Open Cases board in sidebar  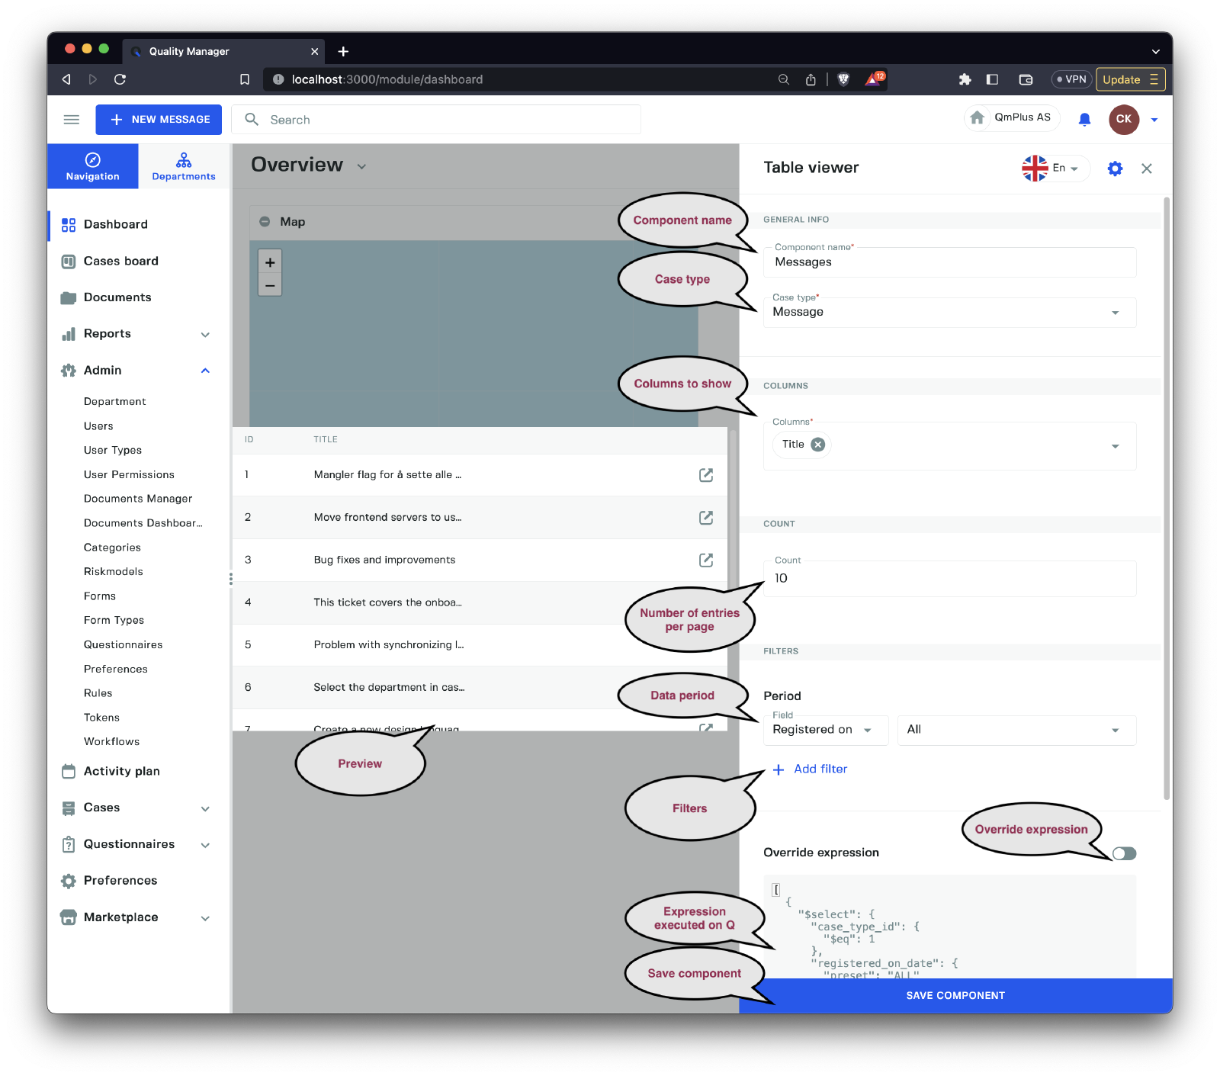pos(120,261)
